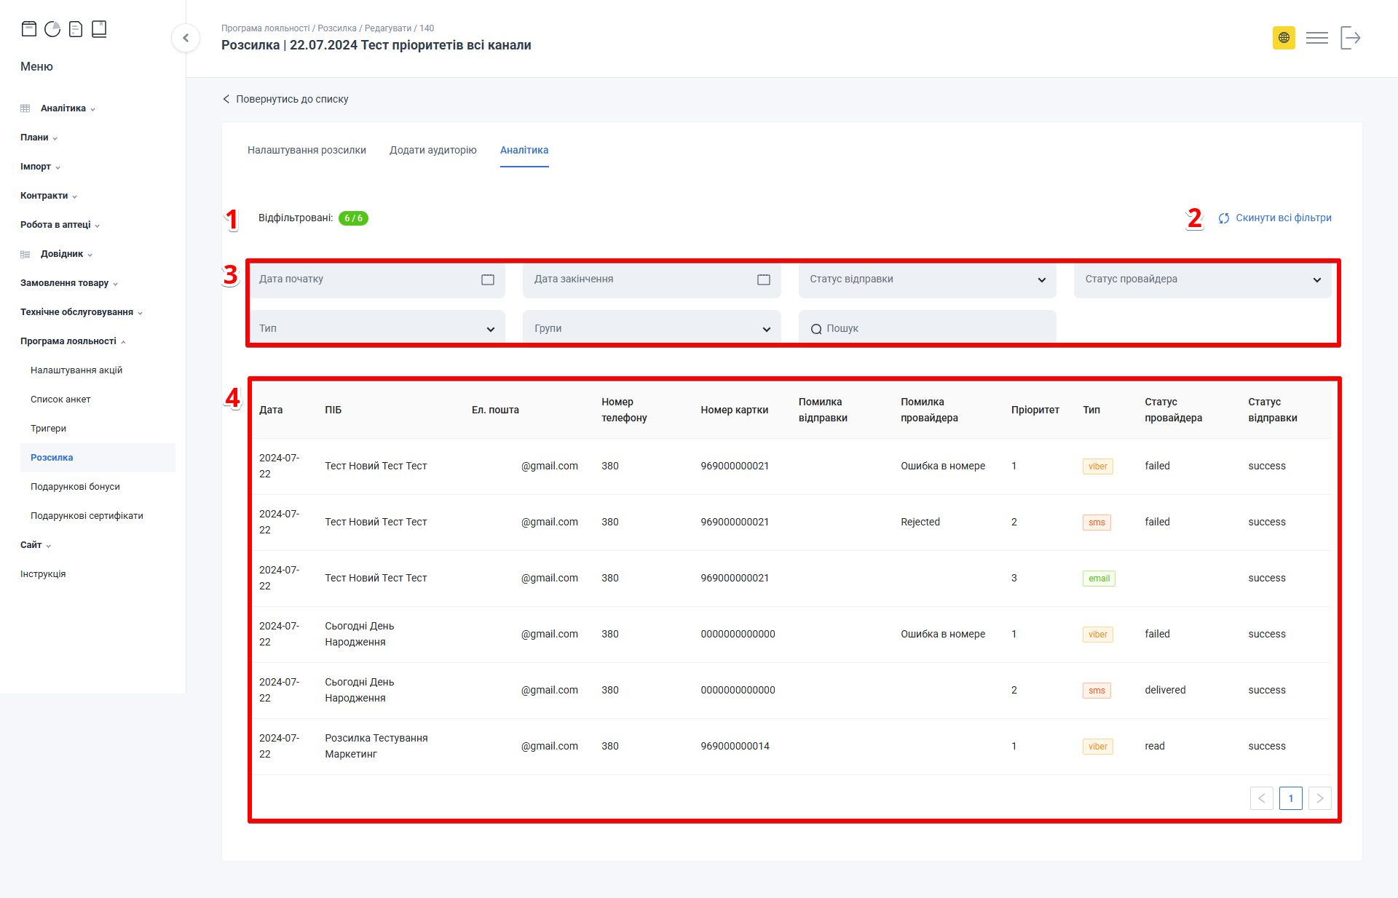Click the Дата початку date field

pos(376,279)
